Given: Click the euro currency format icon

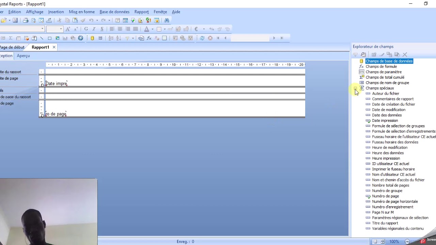Looking at the screenshot, I should [x=196, y=29].
